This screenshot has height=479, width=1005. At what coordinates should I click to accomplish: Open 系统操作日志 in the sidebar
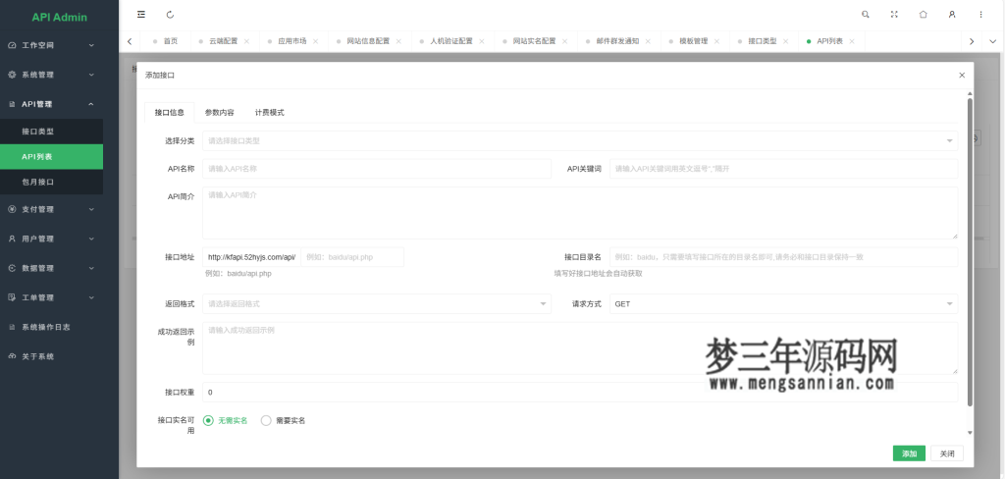point(51,327)
